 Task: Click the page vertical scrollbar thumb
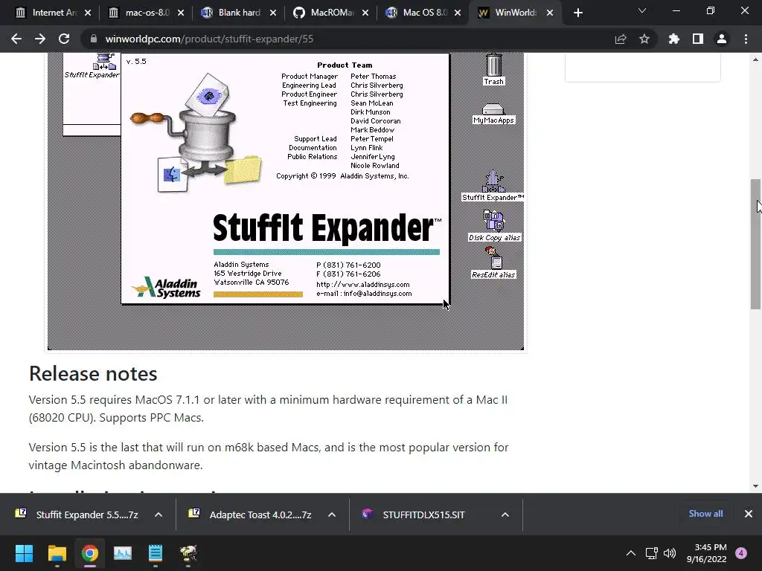[755, 244]
